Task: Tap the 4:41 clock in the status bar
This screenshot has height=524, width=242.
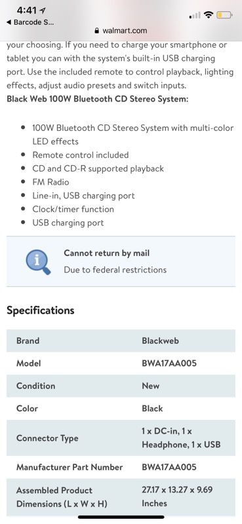Action: (x=26, y=10)
